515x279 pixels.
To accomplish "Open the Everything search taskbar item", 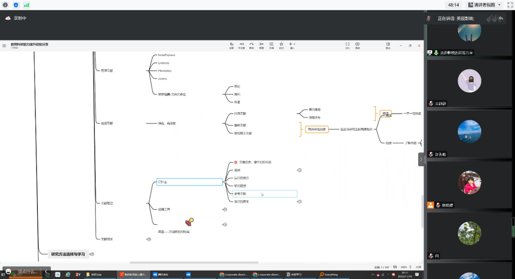I will 332,275.
